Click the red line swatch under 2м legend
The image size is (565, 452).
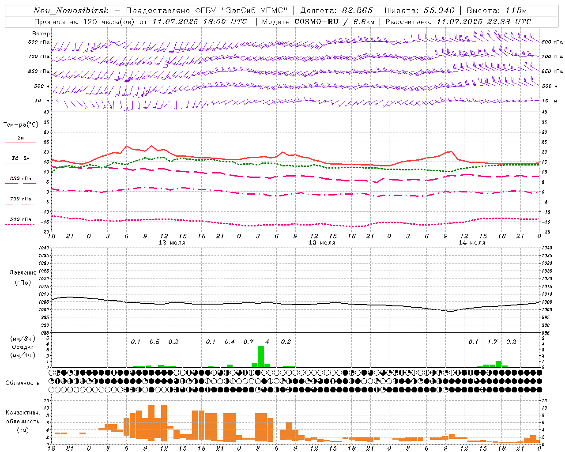[20, 143]
